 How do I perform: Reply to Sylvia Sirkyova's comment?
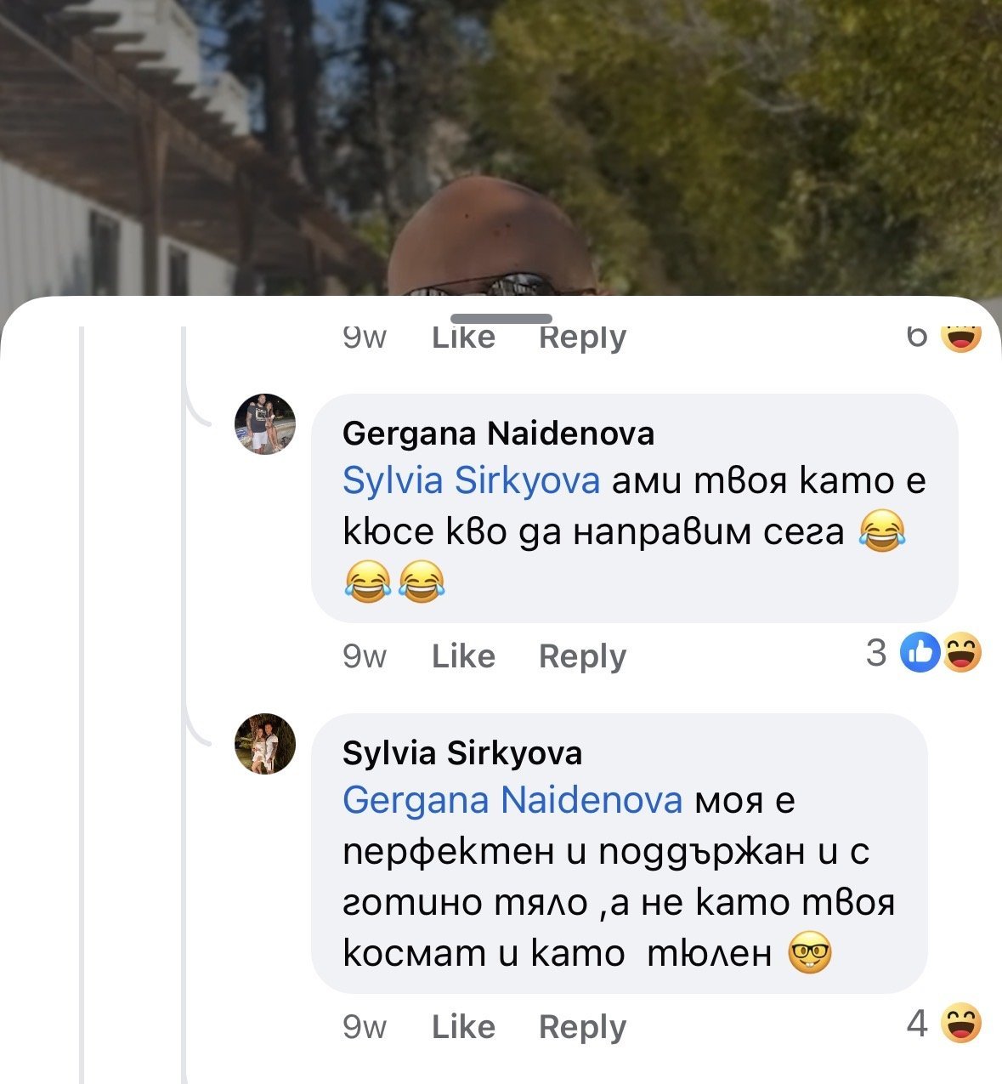coord(582,1027)
